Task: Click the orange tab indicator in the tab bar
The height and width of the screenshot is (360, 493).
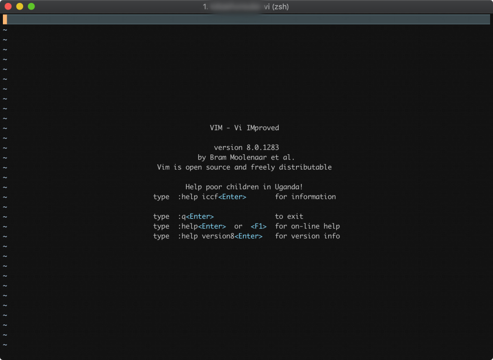Action: pyautogui.click(x=4, y=19)
